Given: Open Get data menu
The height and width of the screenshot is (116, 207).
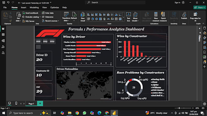Looking at the screenshot, I should (18, 17).
